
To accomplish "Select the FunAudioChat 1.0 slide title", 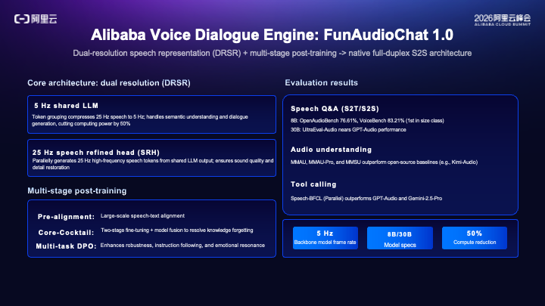I will point(272,35).
